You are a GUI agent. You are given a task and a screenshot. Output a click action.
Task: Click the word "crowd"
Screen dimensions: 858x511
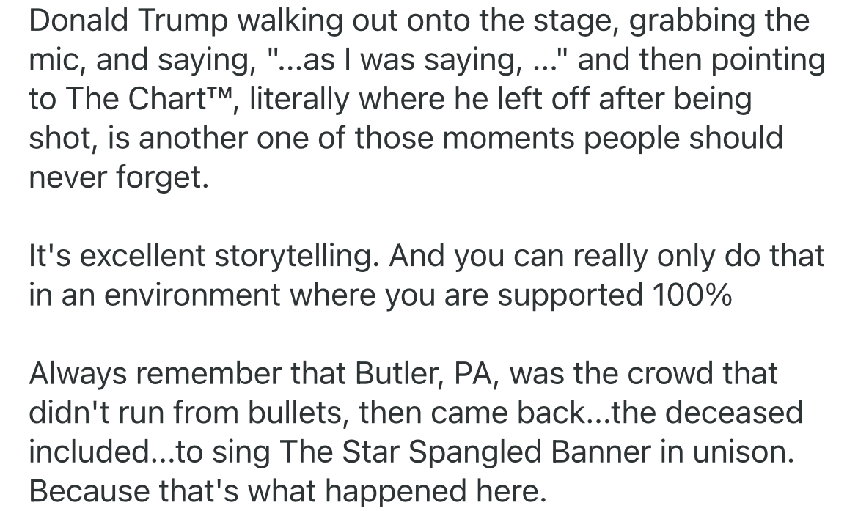[664, 375]
